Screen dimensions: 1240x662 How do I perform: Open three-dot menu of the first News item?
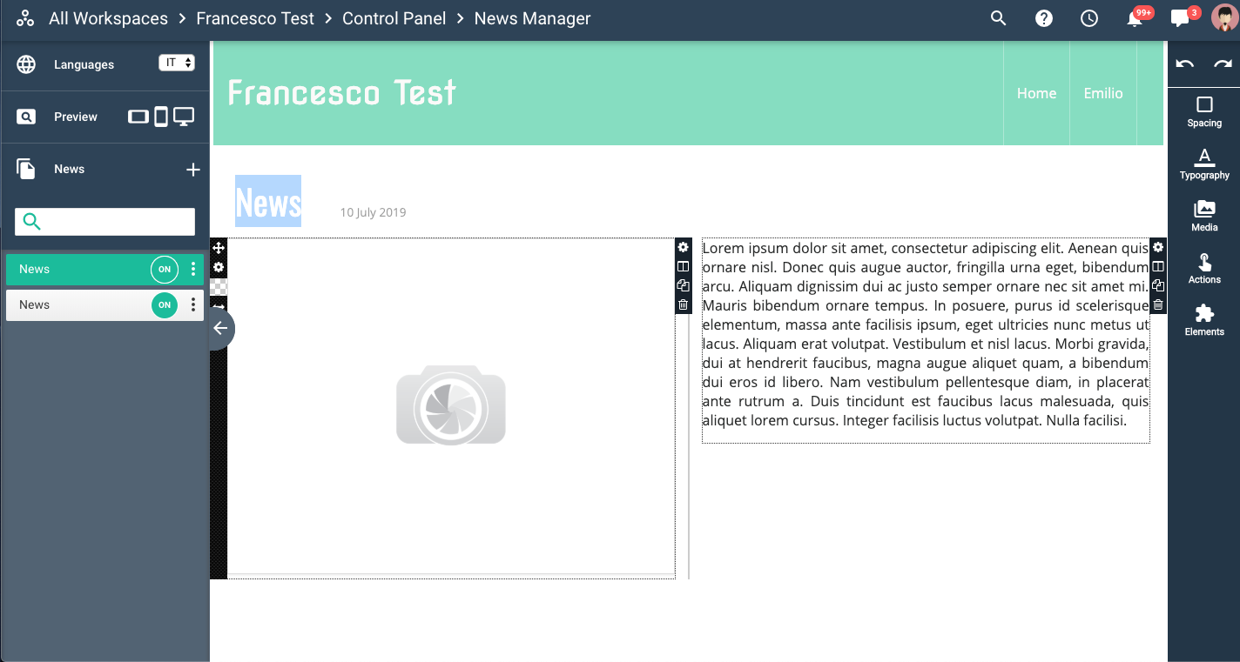click(x=193, y=270)
